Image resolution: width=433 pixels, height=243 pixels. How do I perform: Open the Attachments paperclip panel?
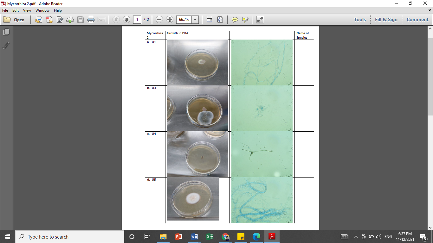coord(6,46)
